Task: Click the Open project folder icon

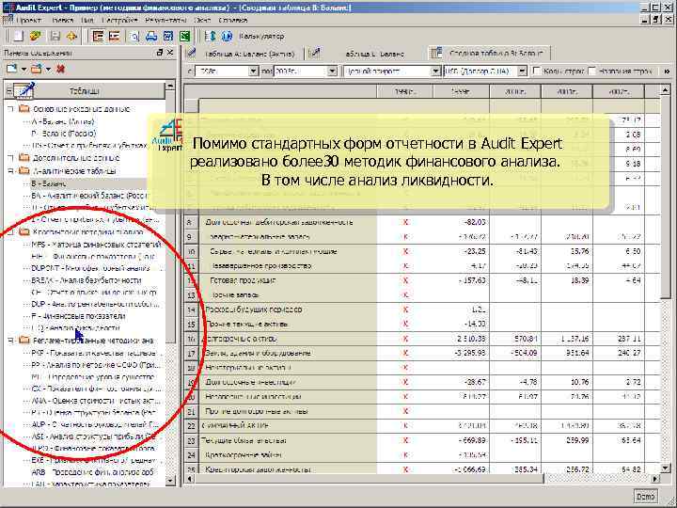Action: [36, 37]
